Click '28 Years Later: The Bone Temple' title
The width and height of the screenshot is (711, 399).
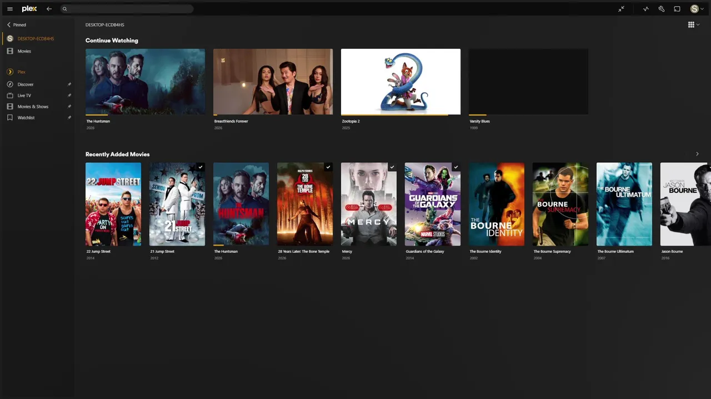tap(304, 252)
